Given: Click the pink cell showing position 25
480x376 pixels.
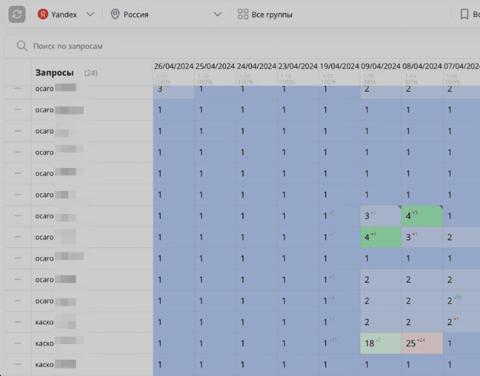Looking at the screenshot, I should point(422,343).
